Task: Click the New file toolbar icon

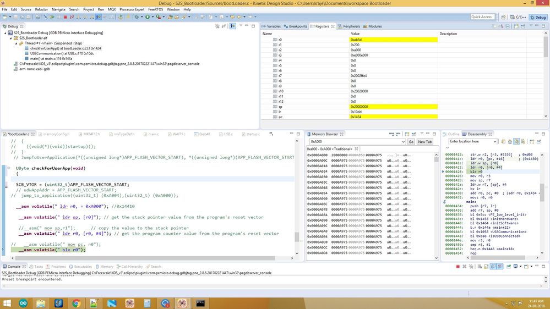Action: click(x=4, y=17)
